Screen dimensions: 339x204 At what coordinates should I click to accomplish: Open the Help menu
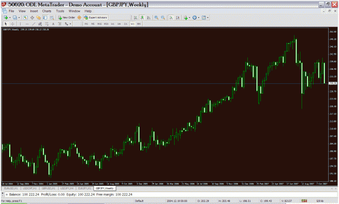coord(88,11)
